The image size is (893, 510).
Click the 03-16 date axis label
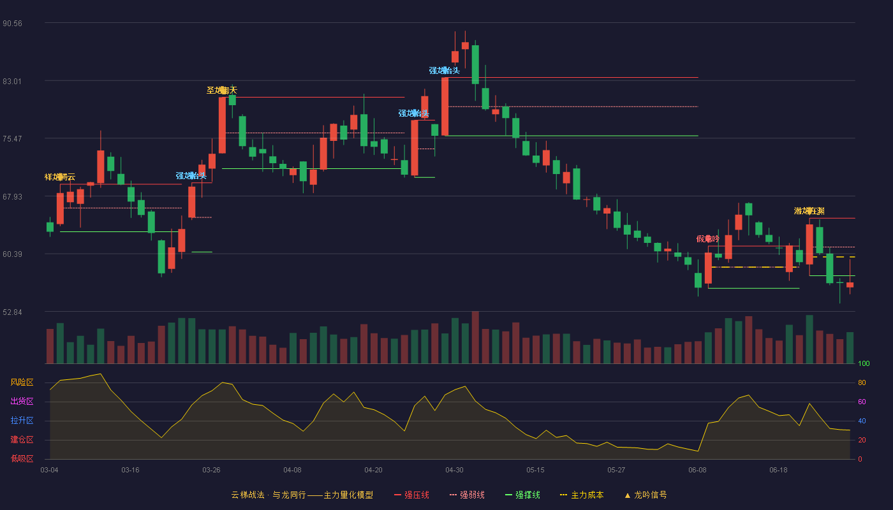pyautogui.click(x=130, y=470)
